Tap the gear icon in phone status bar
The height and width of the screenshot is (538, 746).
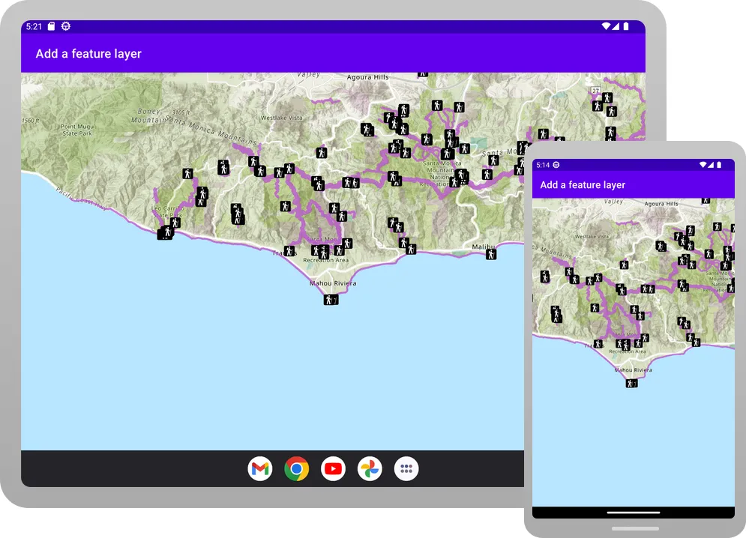tap(556, 165)
